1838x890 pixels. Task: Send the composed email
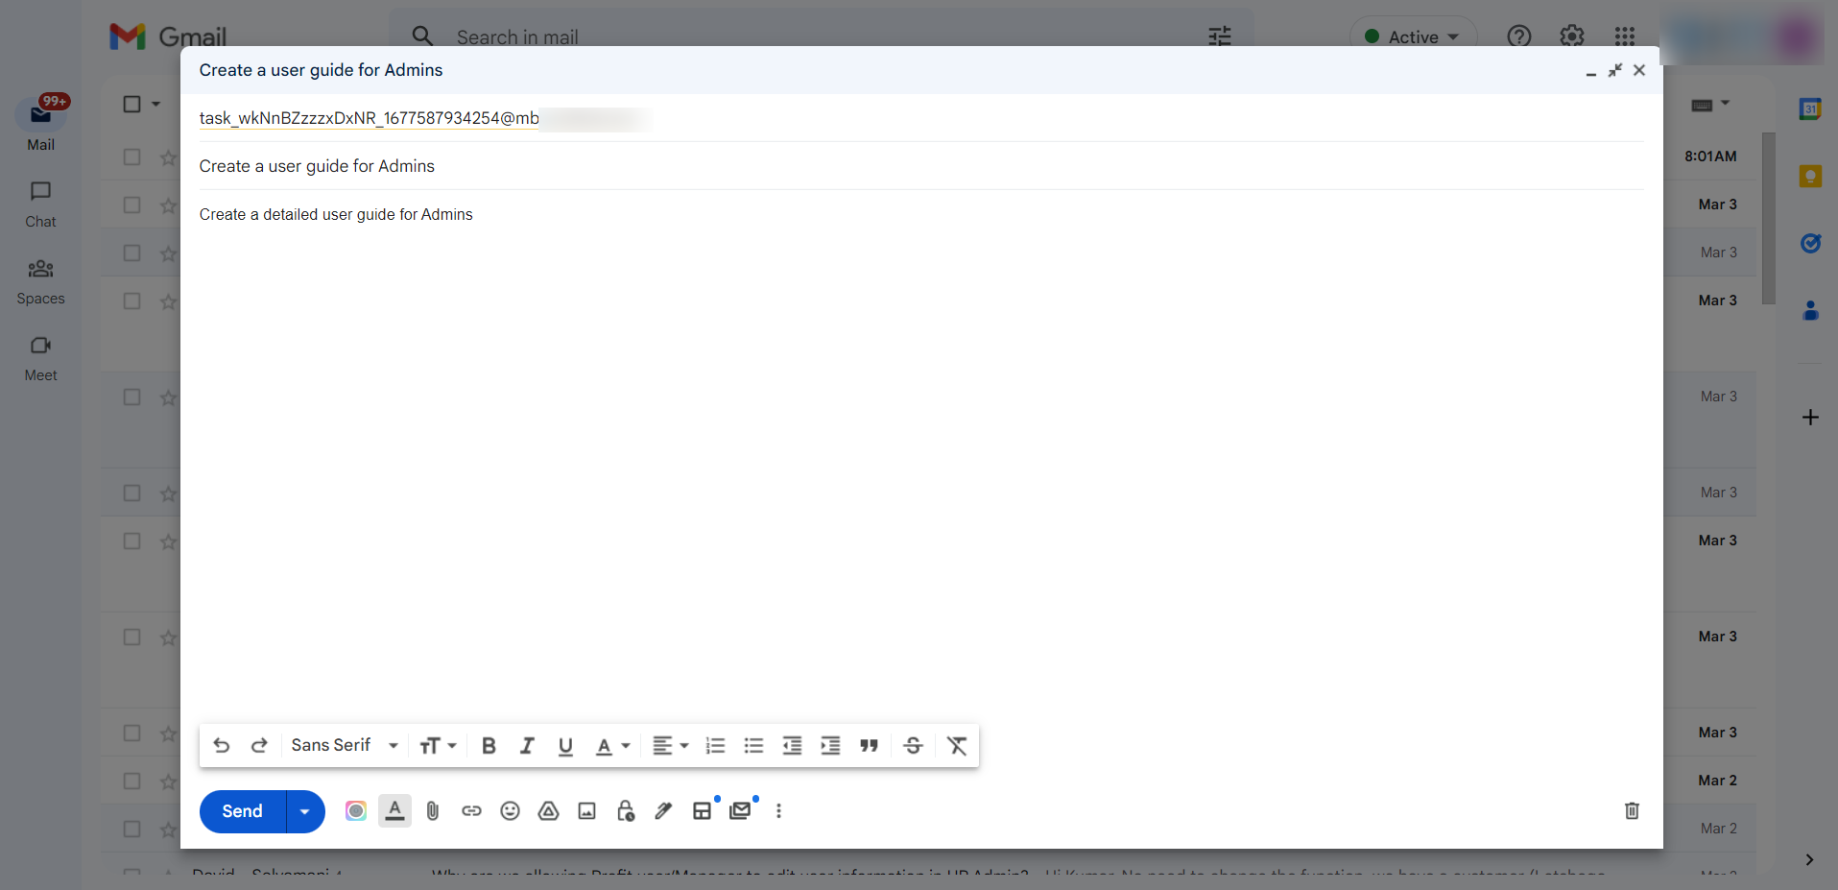pyautogui.click(x=241, y=810)
